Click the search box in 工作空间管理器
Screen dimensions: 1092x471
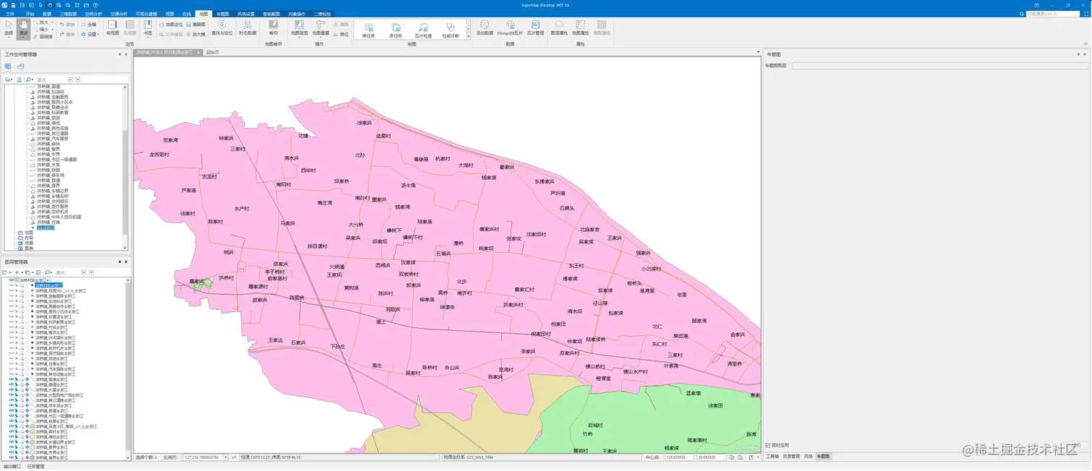pyautogui.click(x=51, y=79)
